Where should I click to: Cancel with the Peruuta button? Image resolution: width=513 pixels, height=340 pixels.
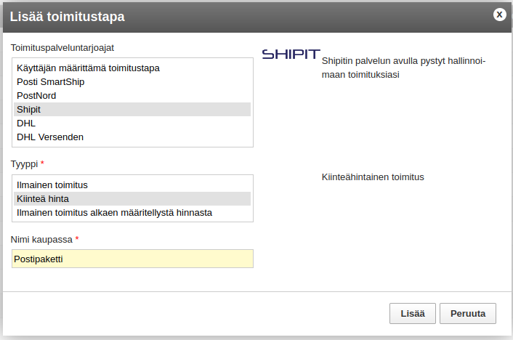point(467,314)
